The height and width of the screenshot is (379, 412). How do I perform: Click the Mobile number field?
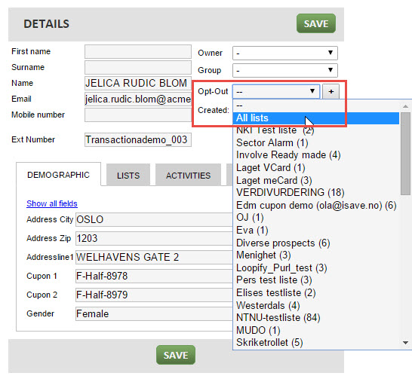137,115
